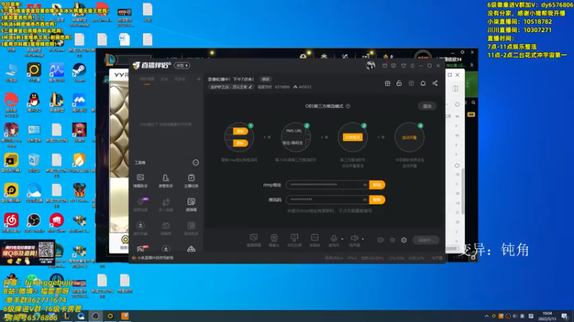574x322 pixels.
Task: Reveal the rtmp address with the eye icon
Action: click(365, 185)
